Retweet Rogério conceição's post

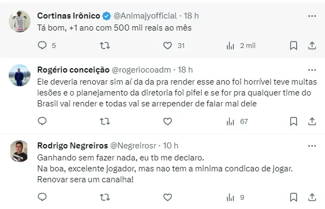pos(105,121)
